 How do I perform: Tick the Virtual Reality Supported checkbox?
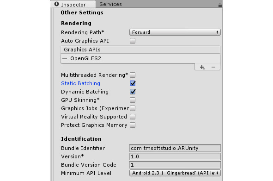[x=133, y=117]
